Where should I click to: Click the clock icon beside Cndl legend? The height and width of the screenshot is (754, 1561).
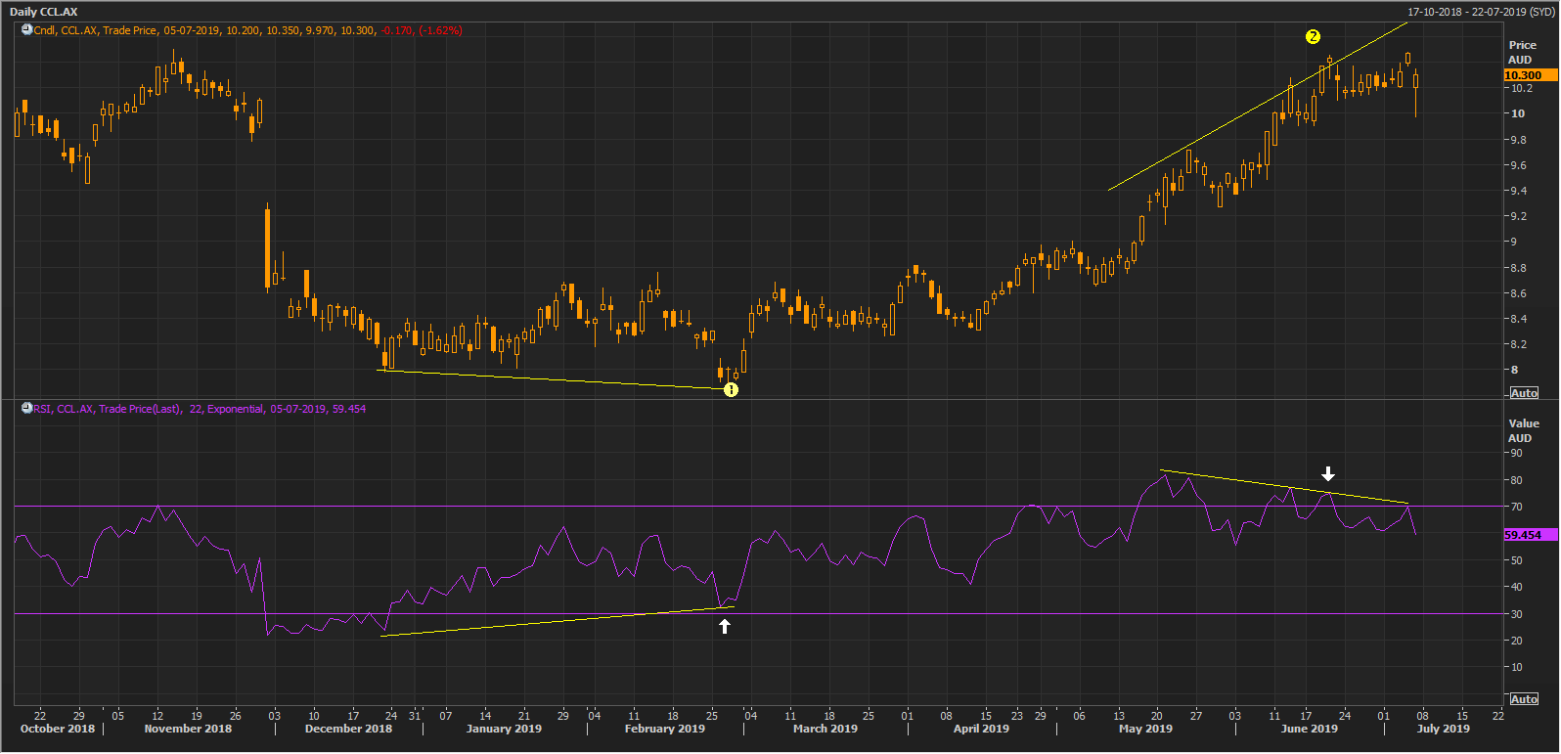[x=27, y=30]
